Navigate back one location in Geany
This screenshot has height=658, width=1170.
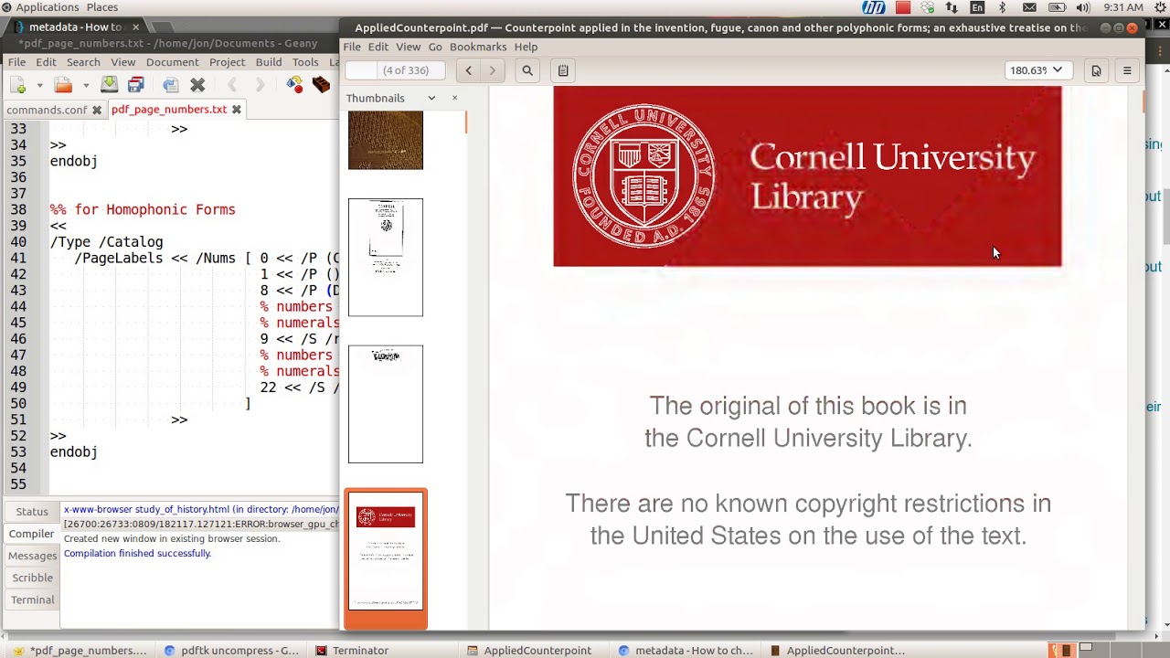232,85
